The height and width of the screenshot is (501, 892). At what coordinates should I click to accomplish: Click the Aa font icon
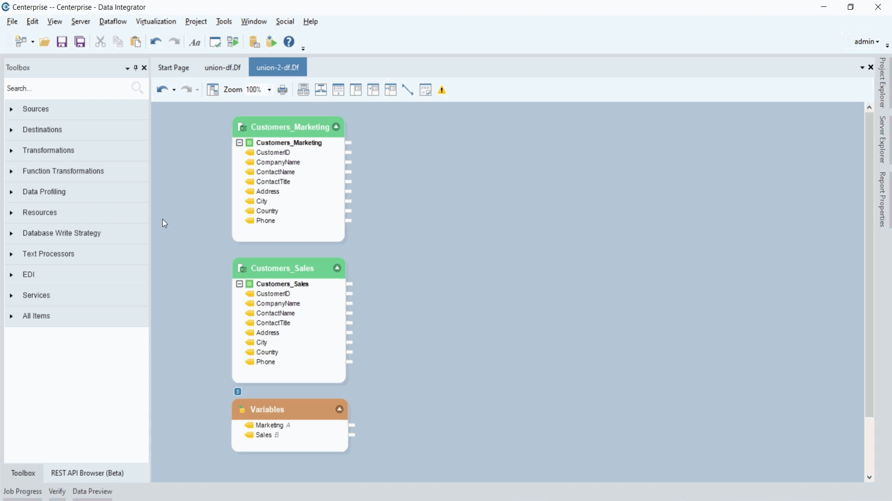[195, 43]
